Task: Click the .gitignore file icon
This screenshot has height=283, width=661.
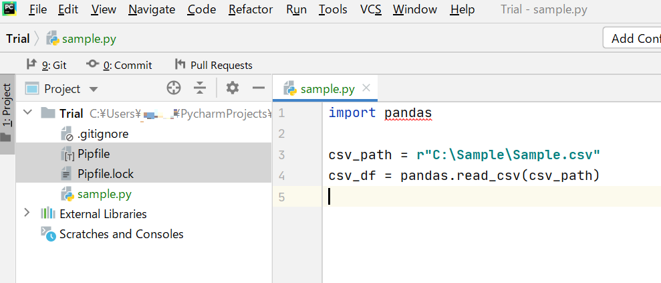Action: click(x=68, y=134)
